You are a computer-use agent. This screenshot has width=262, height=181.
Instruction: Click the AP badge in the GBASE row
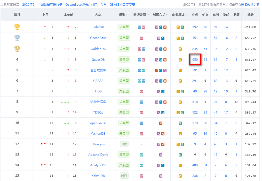tap(139, 81)
